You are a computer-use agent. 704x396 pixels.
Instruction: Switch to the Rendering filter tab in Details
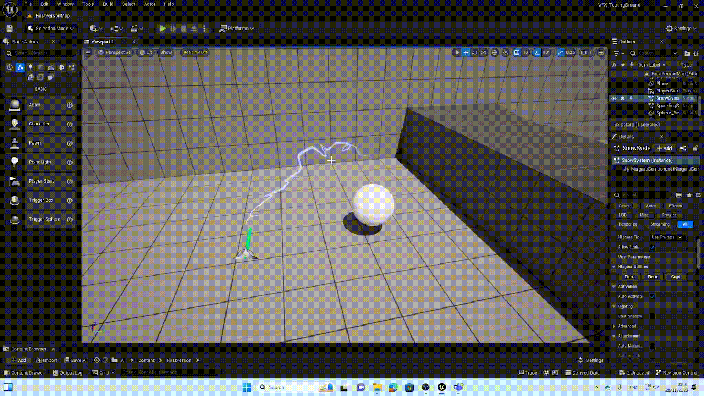(628, 224)
